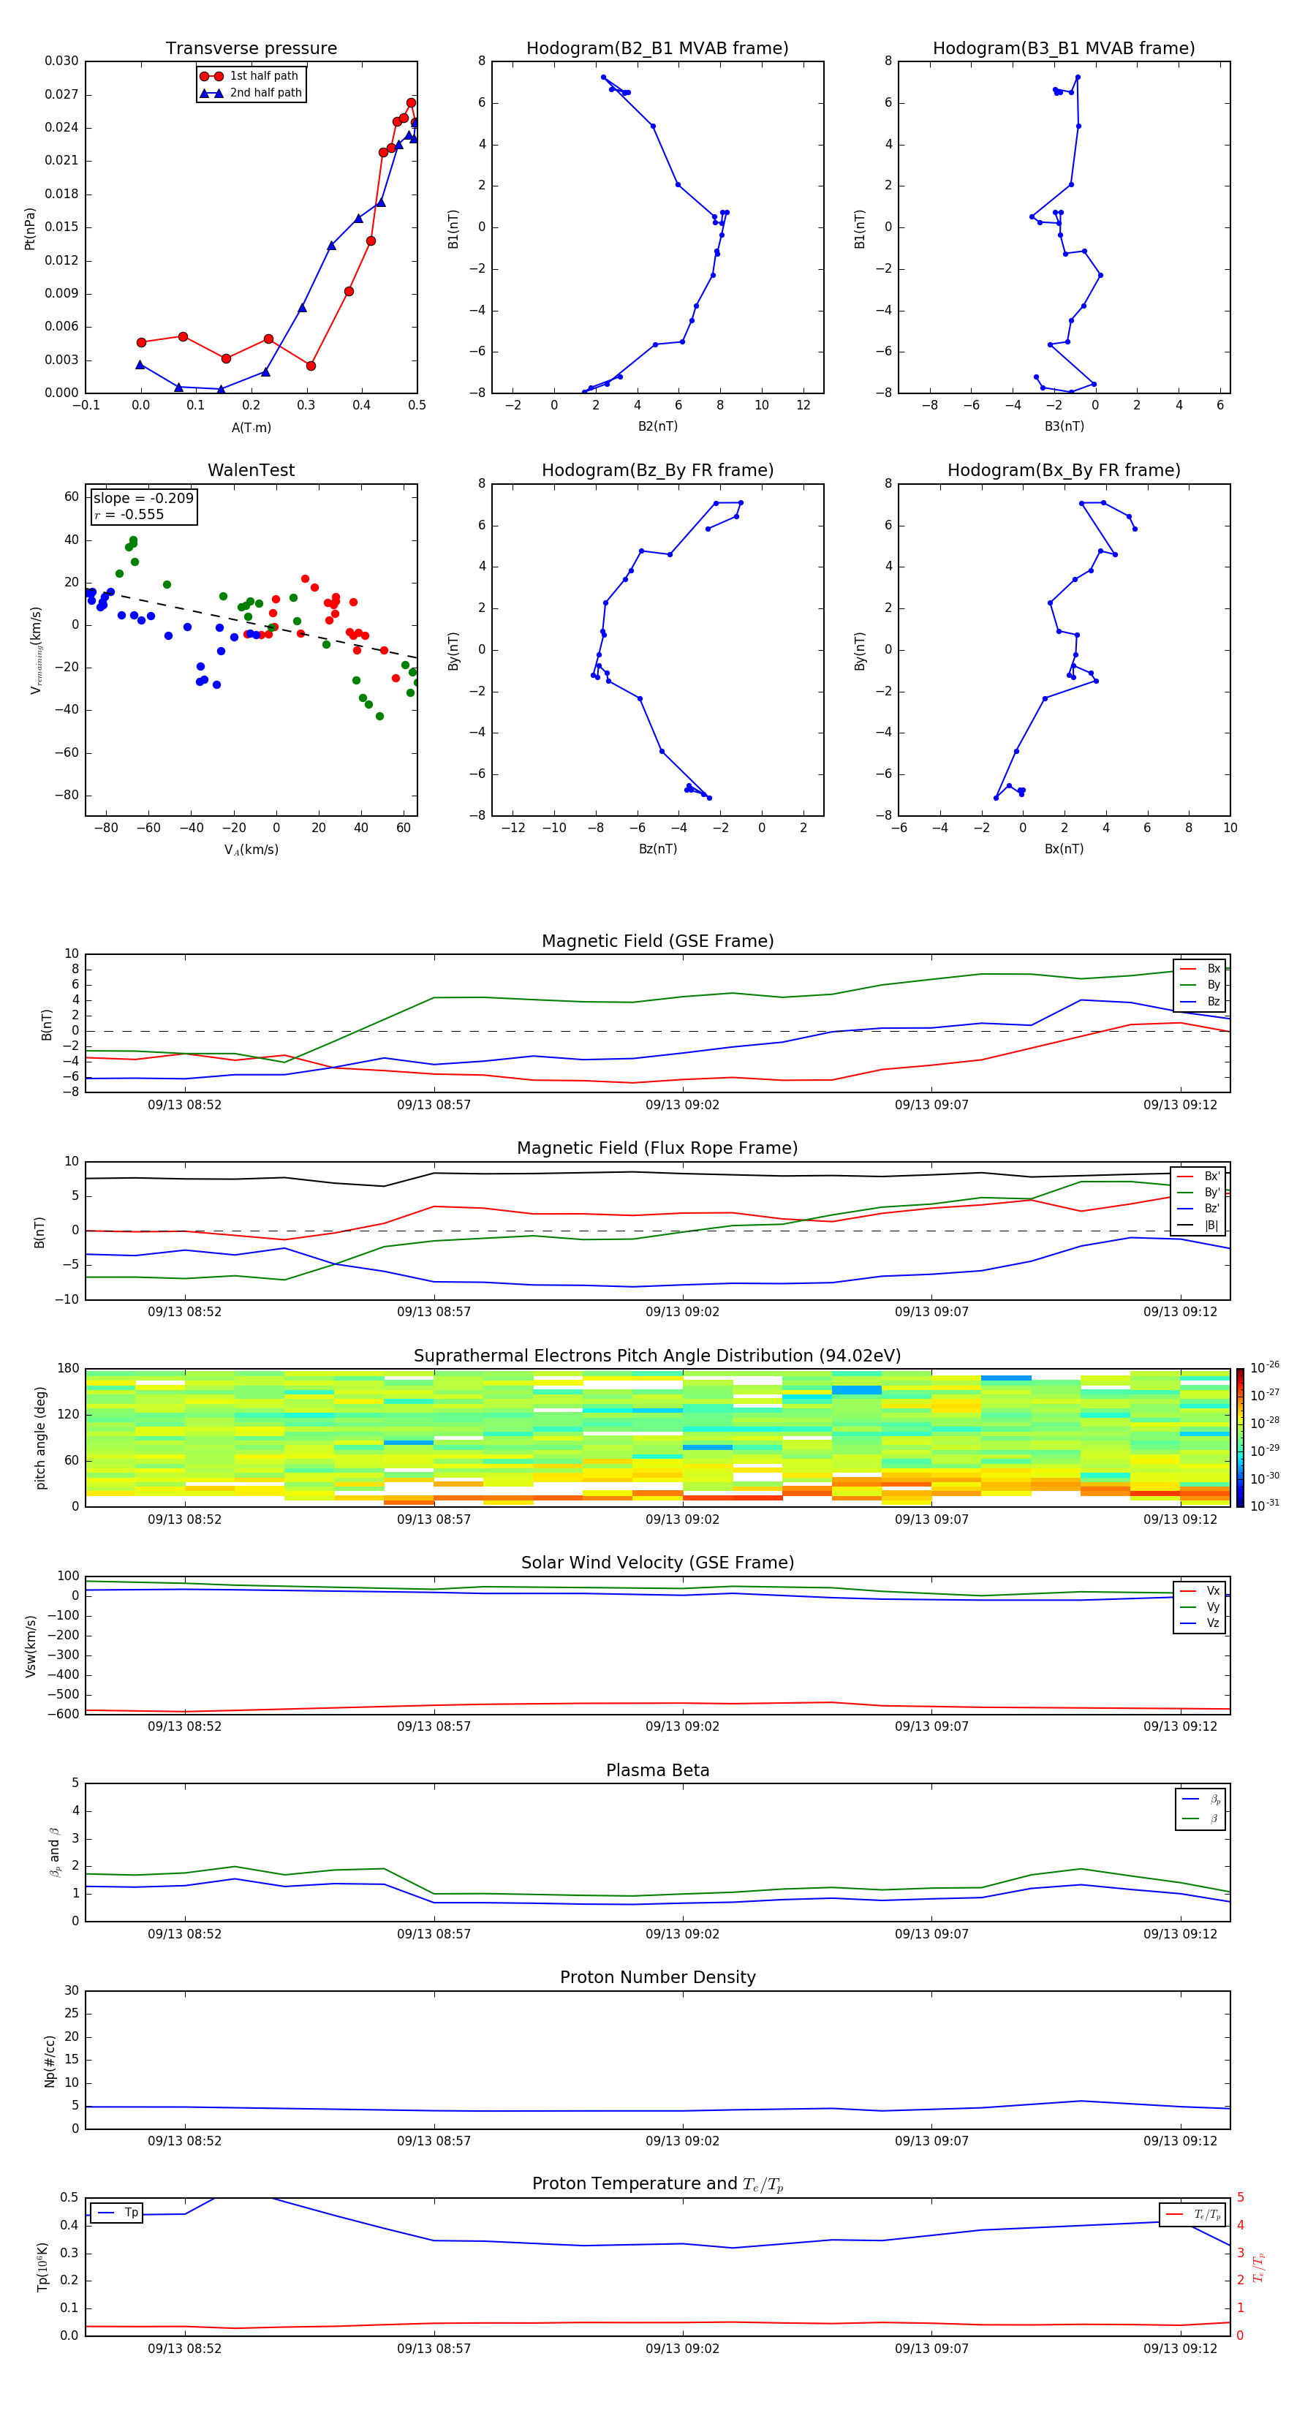Click 'Hodogram(Bz_By FR frame)' title
This screenshot has height=2413, width=1316.
[657, 470]
